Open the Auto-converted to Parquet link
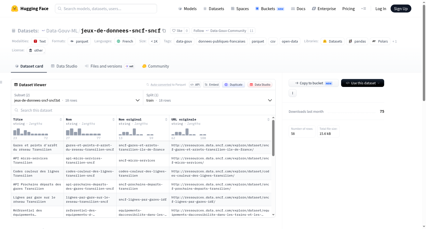The image size is (426, 229). click(161, 85)
